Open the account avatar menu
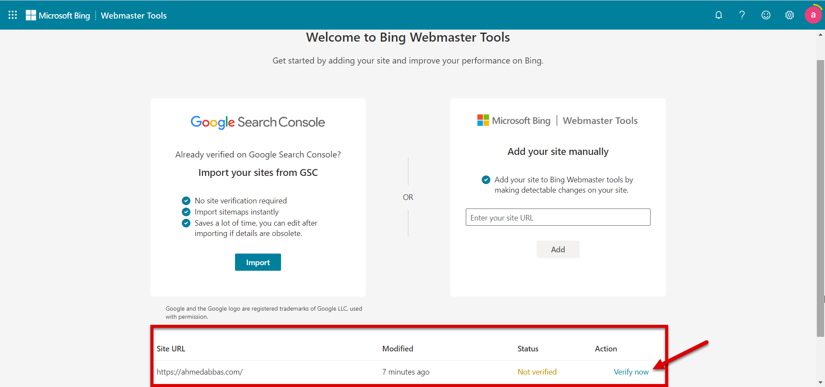Image resolution: width=825 pixels, height=387 pixels. (813, 15)
